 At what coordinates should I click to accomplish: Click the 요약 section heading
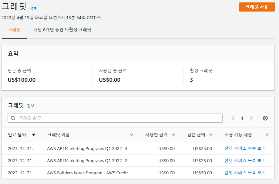coord(13,53)
